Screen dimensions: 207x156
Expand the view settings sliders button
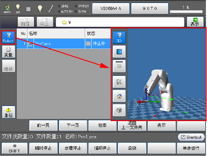tap(119, 66)
